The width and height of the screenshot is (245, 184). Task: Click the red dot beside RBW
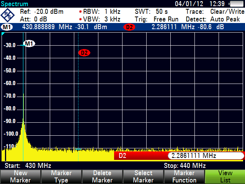pos(80,12)
